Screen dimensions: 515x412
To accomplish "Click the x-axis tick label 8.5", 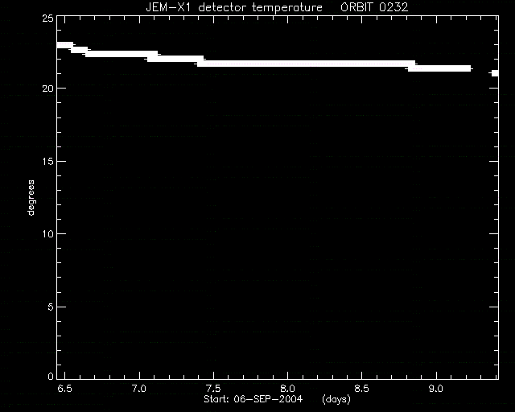I will click(361, 389).
